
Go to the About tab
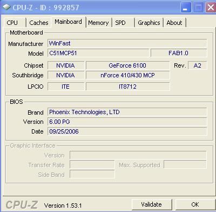(174, 23)
